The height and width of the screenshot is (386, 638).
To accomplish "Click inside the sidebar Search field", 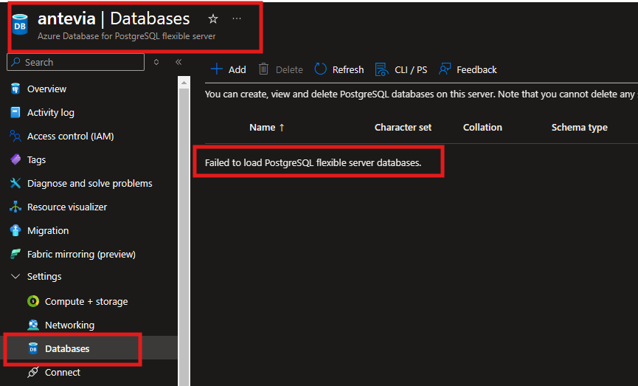I will point(76,62).
